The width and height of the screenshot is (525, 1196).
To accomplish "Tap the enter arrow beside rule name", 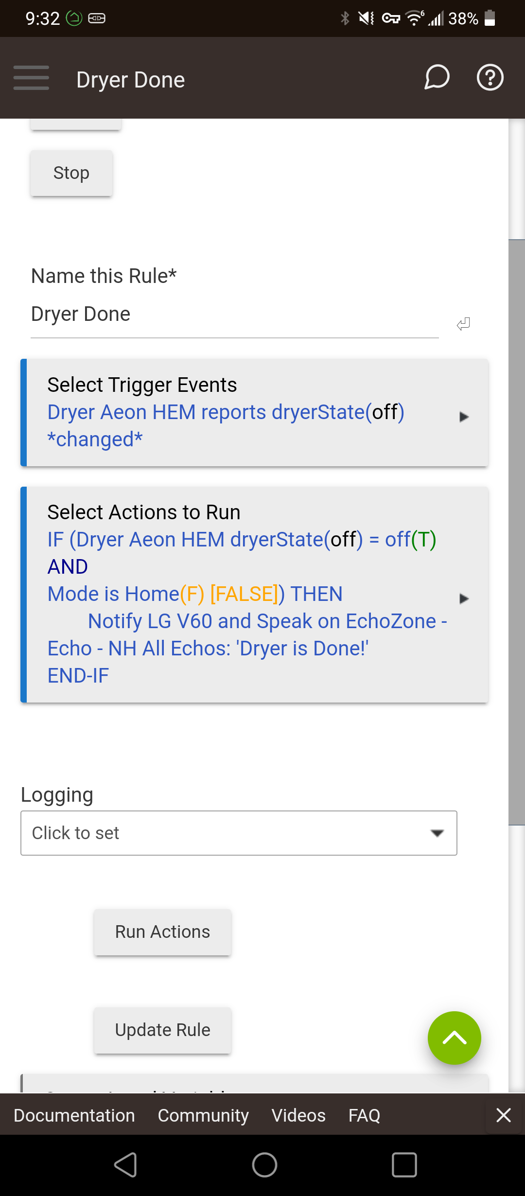I will click(x=463, y=324).
